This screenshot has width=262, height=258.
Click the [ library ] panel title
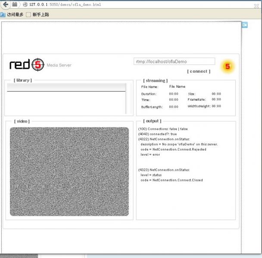point(23,80)
